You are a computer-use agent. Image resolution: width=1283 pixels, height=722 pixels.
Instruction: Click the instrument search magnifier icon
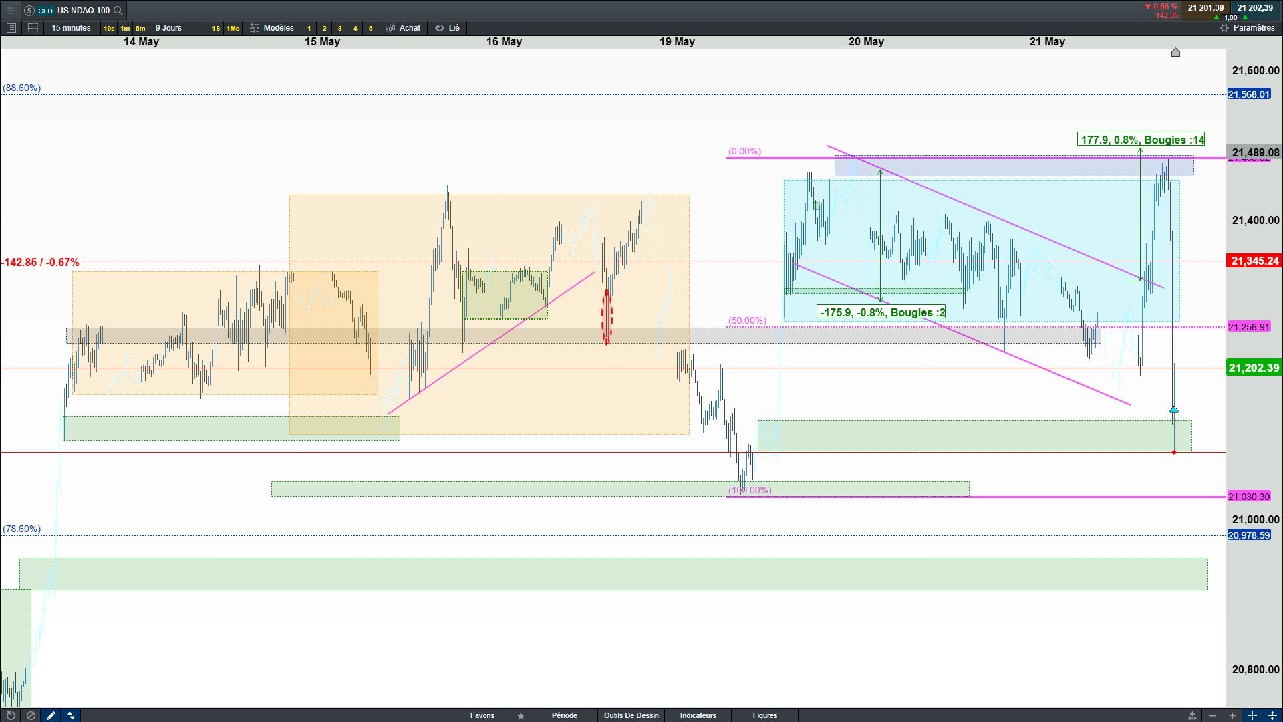pyautogui.click(x=118, y=10)
